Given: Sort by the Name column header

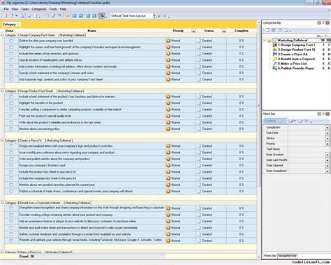Looking at the screenshot, I should [91, 31].
